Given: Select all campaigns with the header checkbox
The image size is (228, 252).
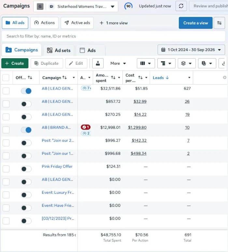Looking at the screenshot, I should tap(6, 78).
